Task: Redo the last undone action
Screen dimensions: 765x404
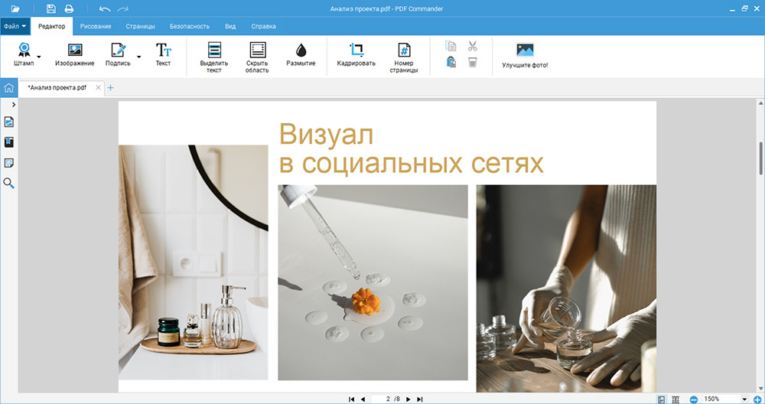Action: pyautogui.click(x=123, y=8)
